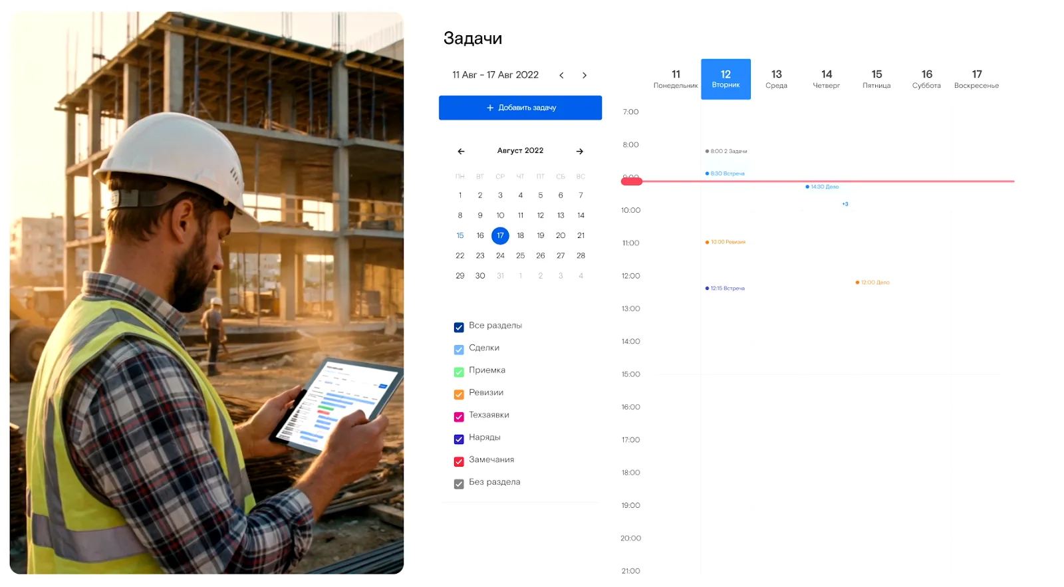
Task: Click the plus icon in Добавить задачу
Action: [x=490, y=108]
